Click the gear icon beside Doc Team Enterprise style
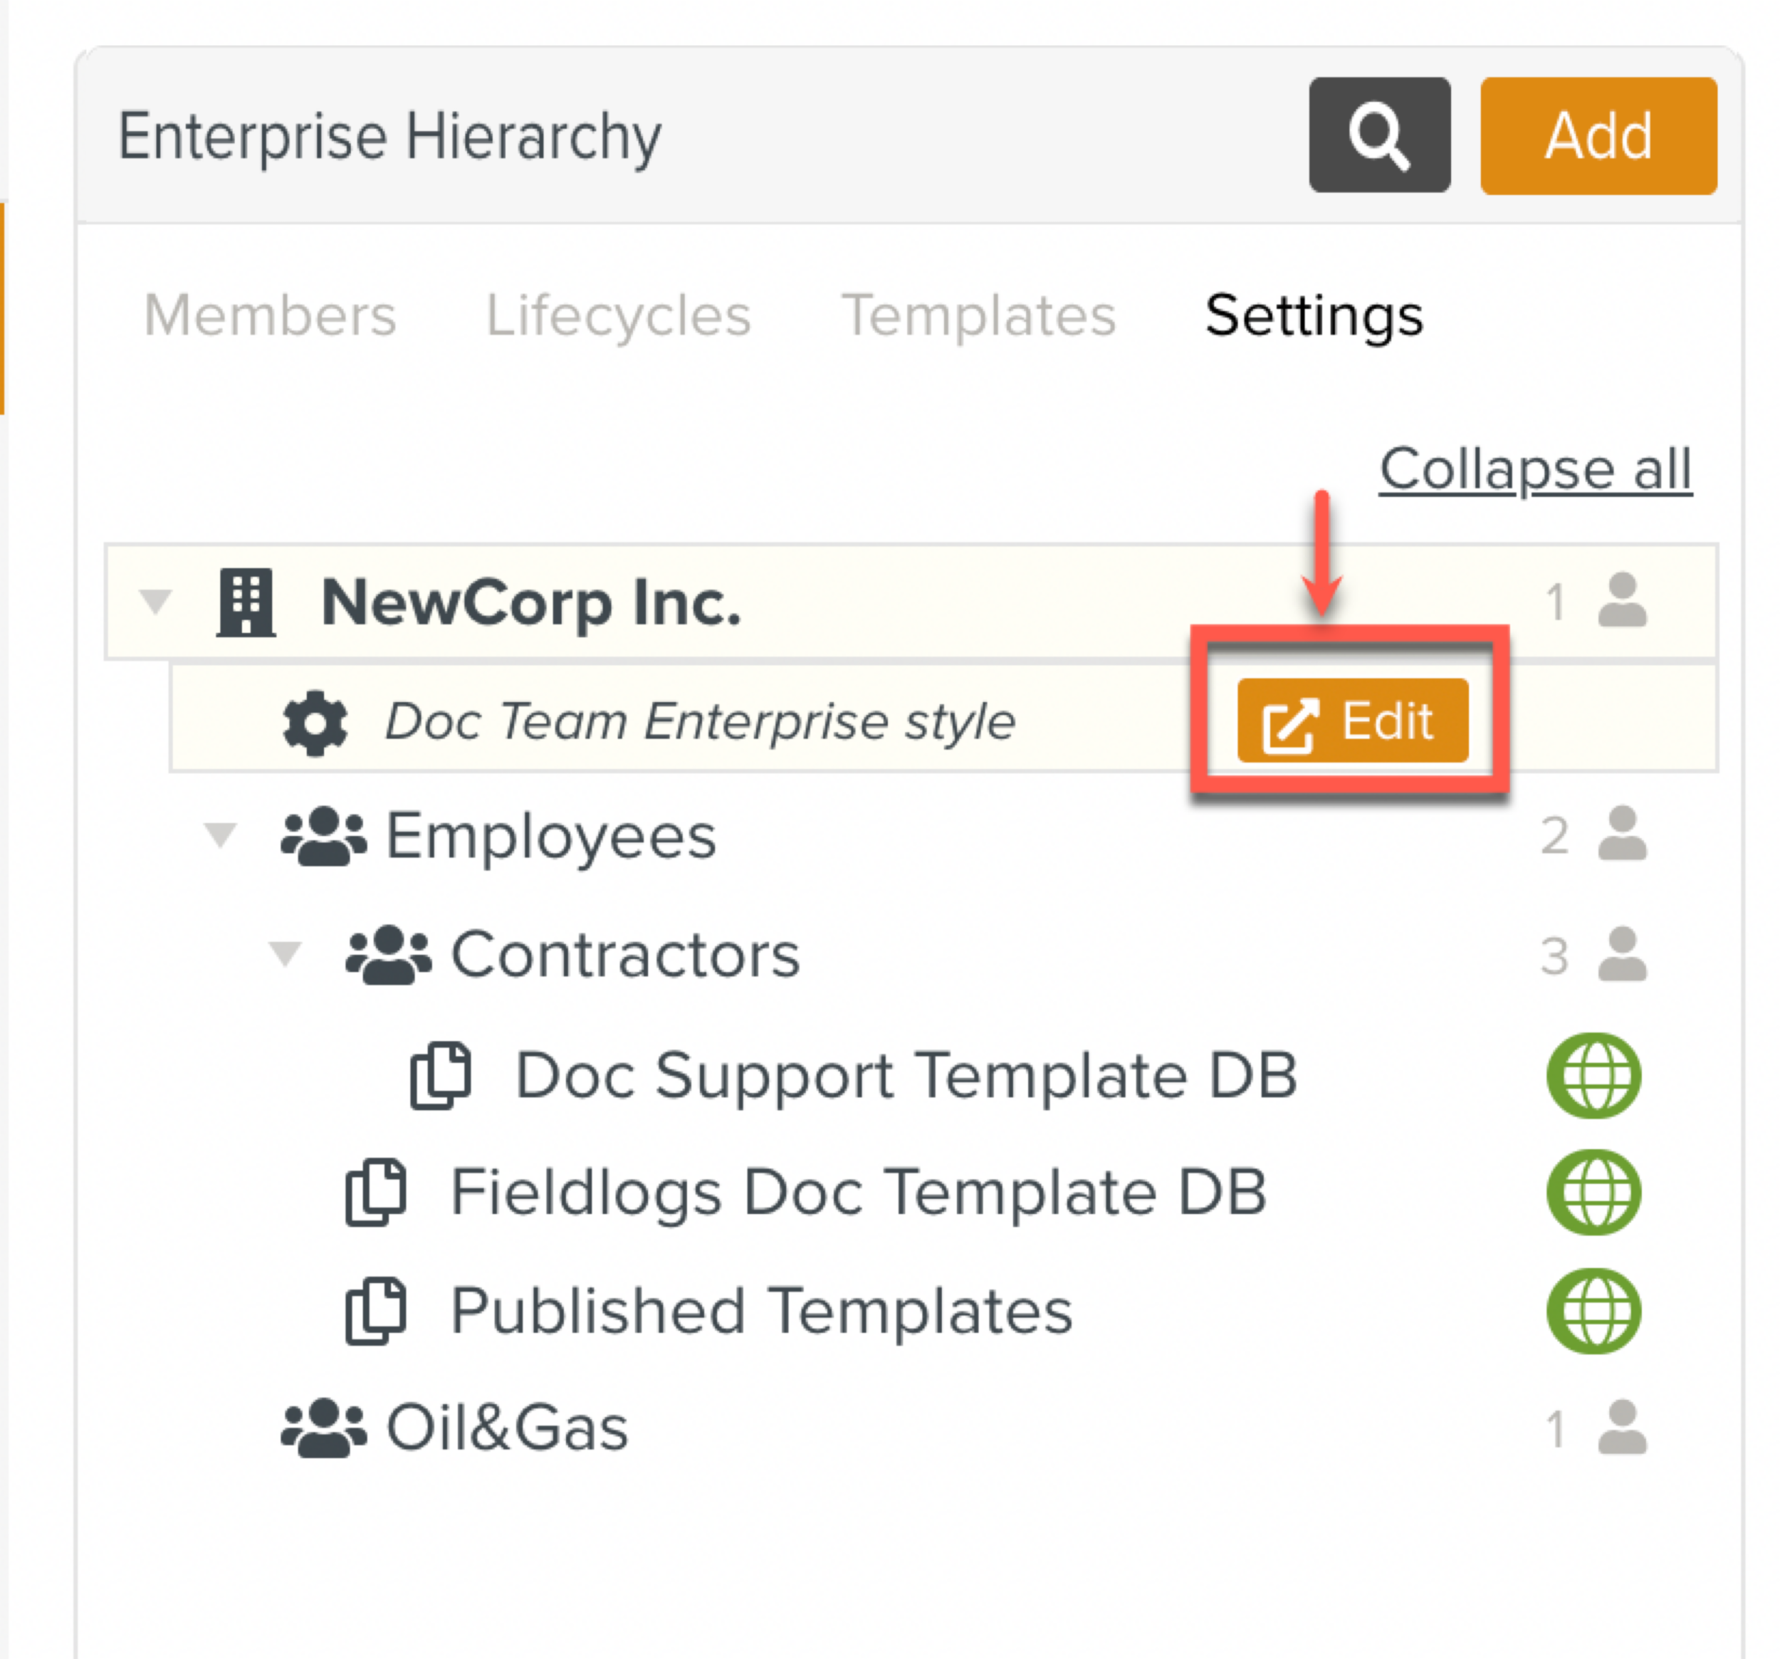 coord(314,723)
